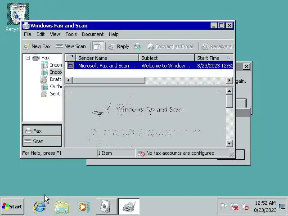Close the dialog behind Fax and Scan

(247, 66)
